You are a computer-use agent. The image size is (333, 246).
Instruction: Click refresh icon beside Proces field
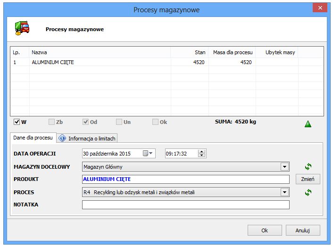(x=308, y=192)
